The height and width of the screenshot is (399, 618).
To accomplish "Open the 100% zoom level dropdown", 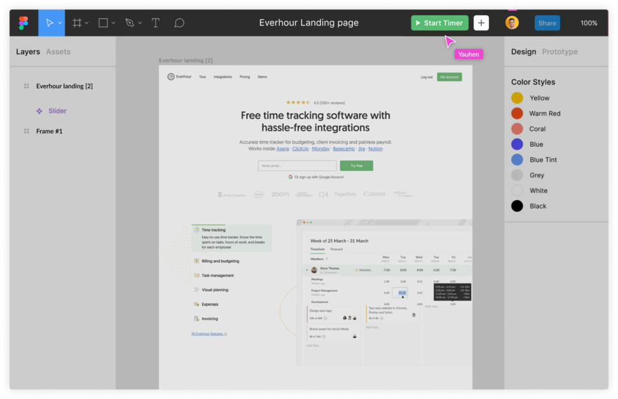I will coord(589,22).
